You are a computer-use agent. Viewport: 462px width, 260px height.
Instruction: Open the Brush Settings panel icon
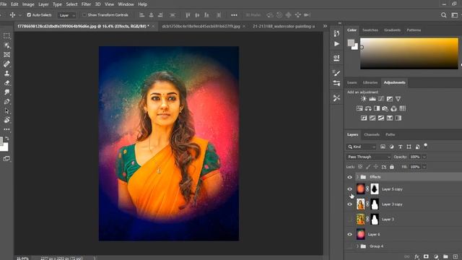pos(336,73)
